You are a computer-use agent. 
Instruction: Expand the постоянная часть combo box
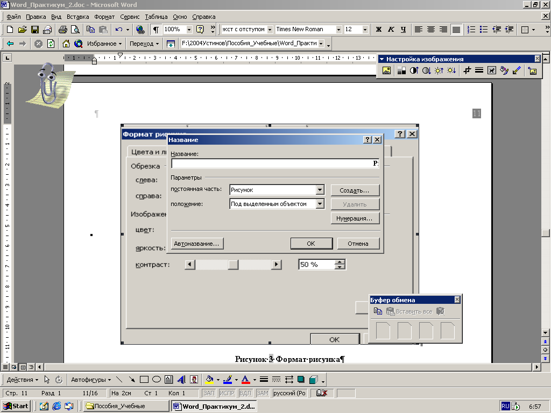tap(320, 190)
